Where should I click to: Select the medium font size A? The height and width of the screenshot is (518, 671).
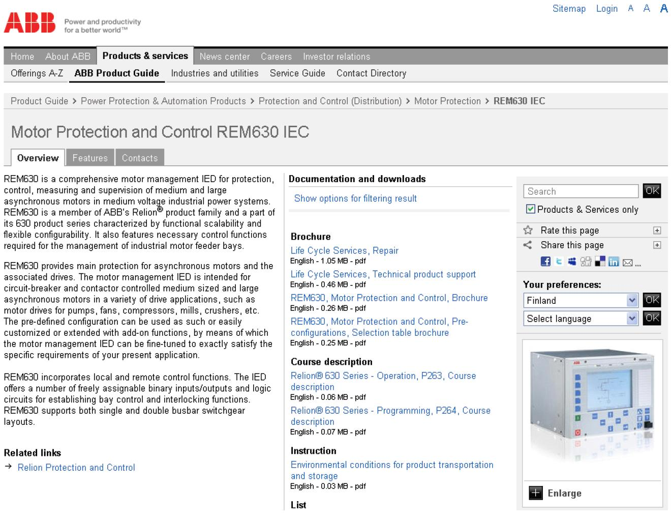click(x=647, y=8)
